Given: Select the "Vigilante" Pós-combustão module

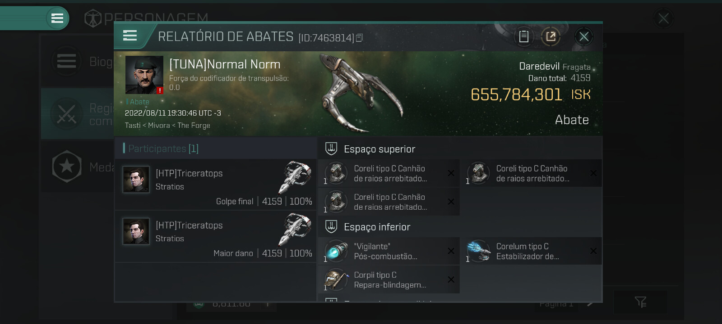Looking at the screenshot, I should coord(336,251).
